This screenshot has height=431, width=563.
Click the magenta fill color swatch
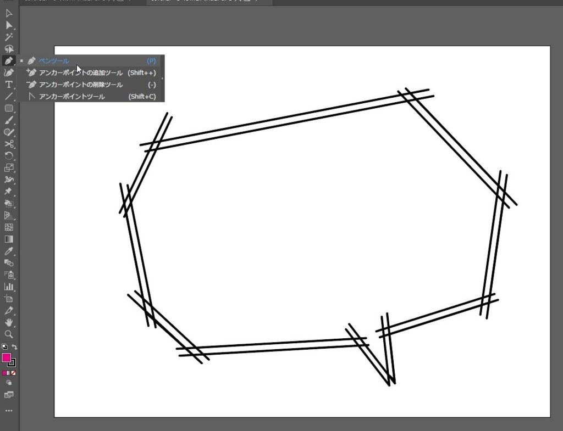6,358
